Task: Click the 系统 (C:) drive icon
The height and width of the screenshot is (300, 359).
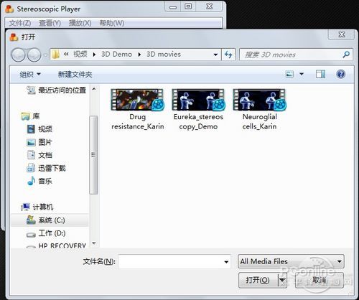Action: click(x=31, y=220)
